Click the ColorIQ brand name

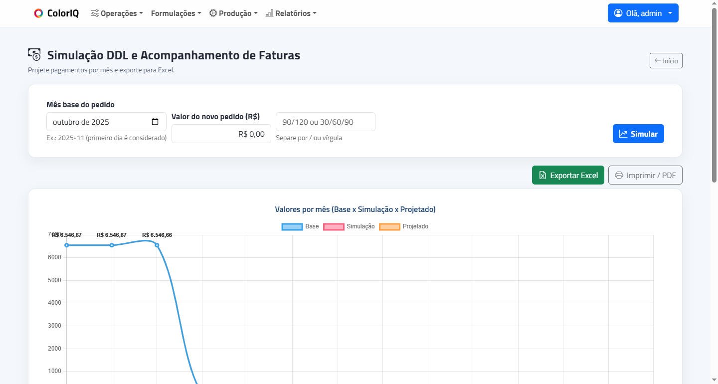pos(63,13)
